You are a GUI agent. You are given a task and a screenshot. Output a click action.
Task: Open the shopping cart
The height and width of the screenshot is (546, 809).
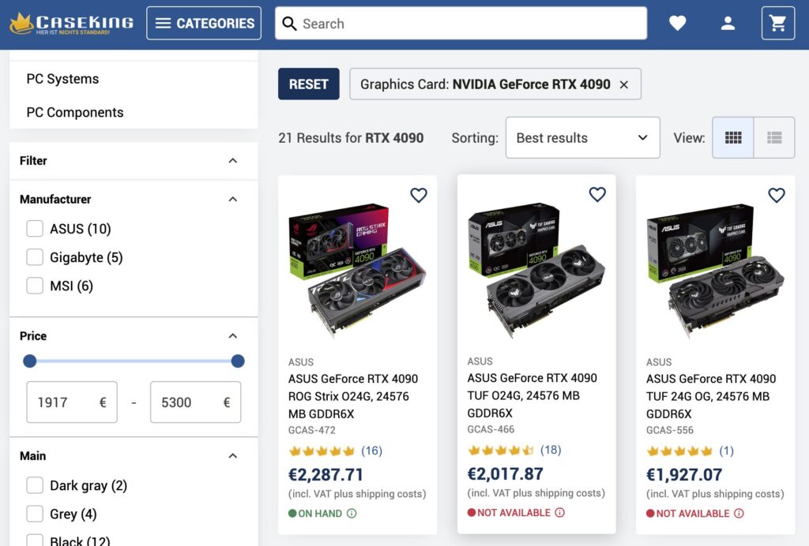(x=777, y=24)
